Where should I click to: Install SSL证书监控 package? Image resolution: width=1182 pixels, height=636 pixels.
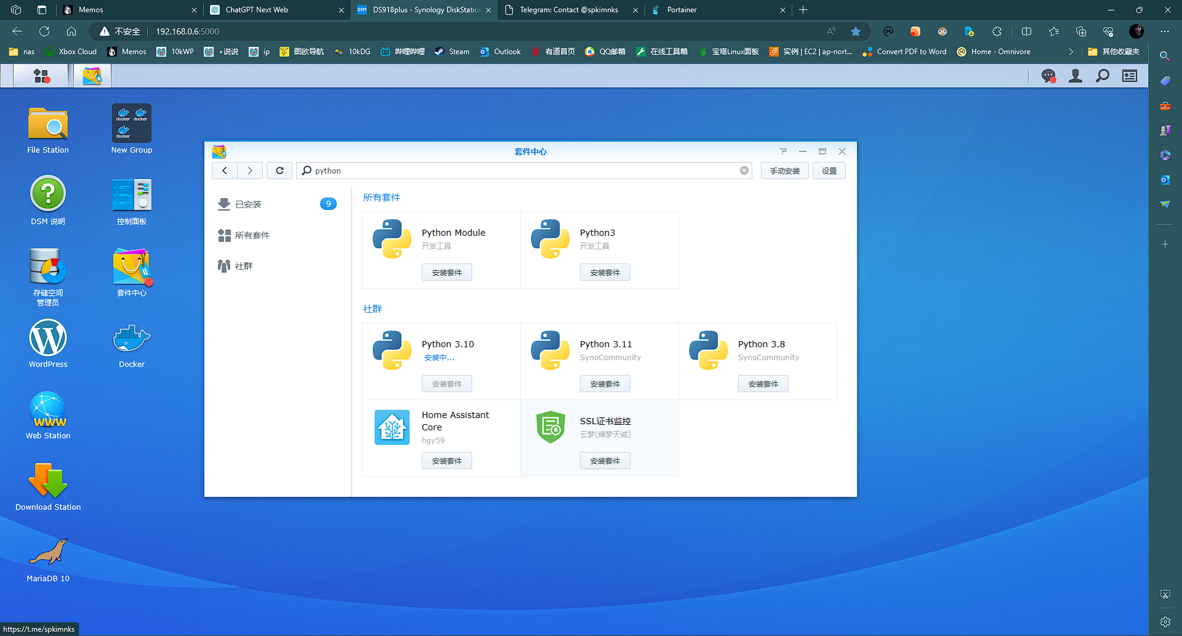(x=605, y=461)
